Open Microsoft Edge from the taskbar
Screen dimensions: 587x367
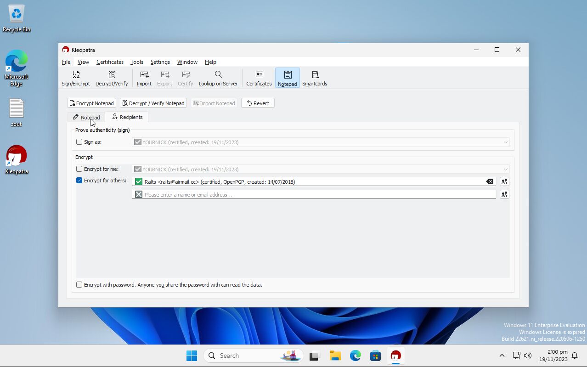[x=355, y=355]
